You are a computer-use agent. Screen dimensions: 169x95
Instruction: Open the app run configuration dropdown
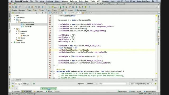click(55, 7)
